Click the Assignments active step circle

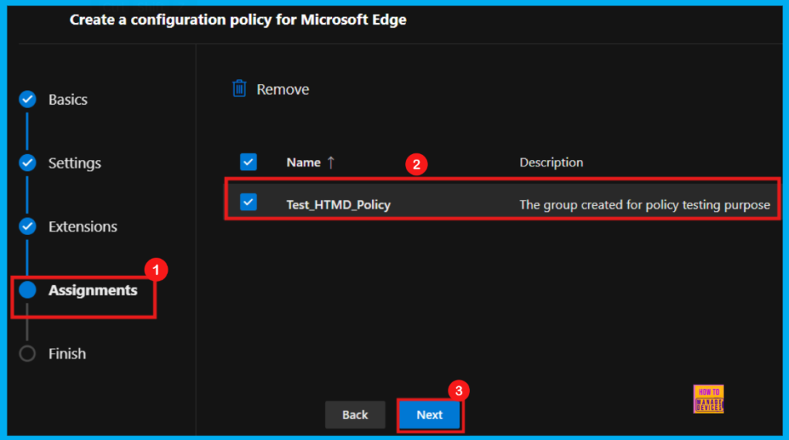pyautogui.click(x=28, y=290)
